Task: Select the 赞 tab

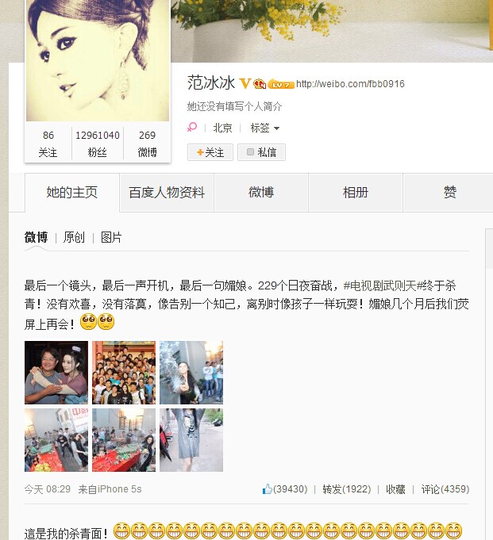Action: pos(449,193)
